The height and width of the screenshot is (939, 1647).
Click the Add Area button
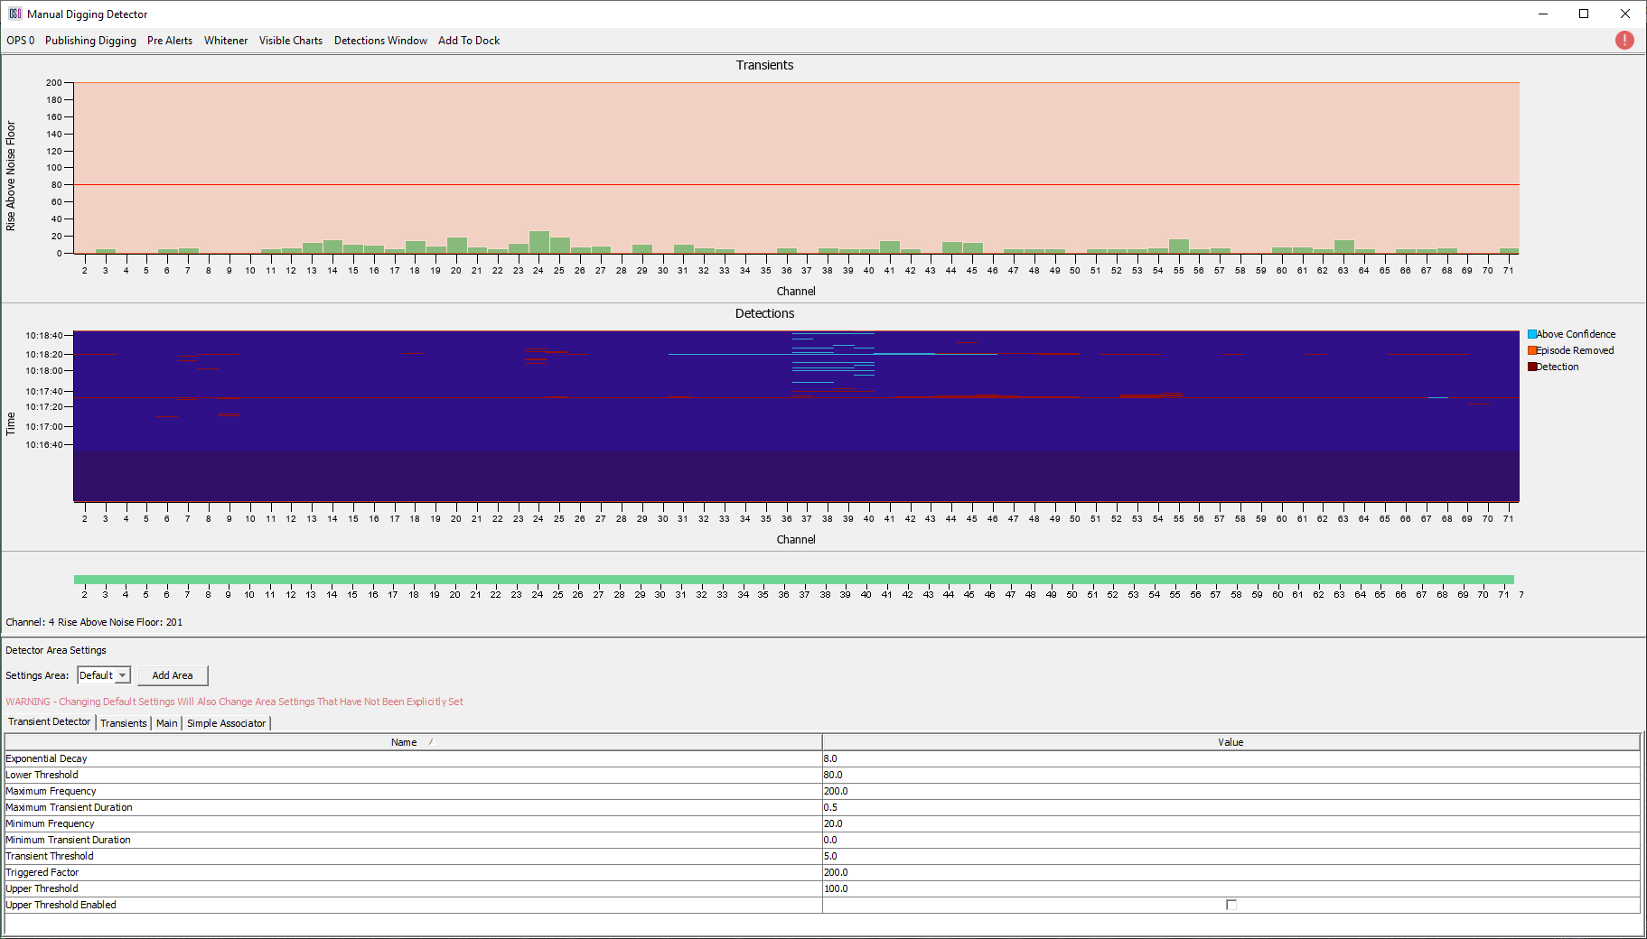(173, 675)
